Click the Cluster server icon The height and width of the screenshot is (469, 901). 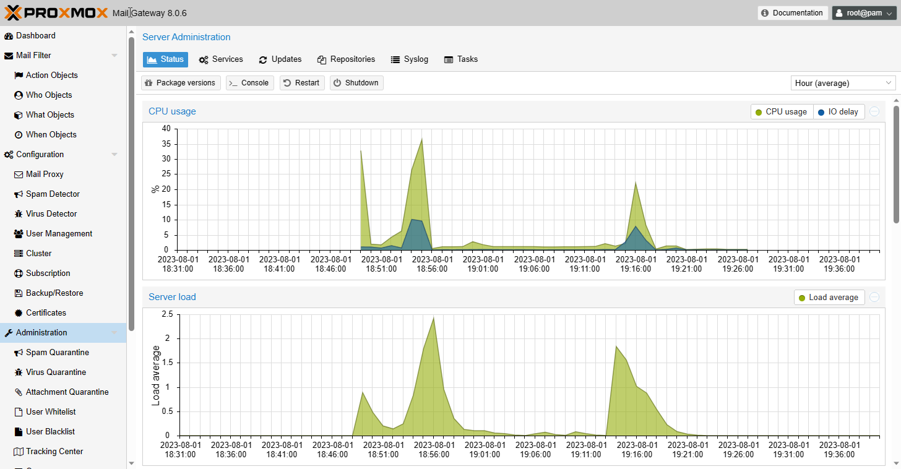[19, 254]
